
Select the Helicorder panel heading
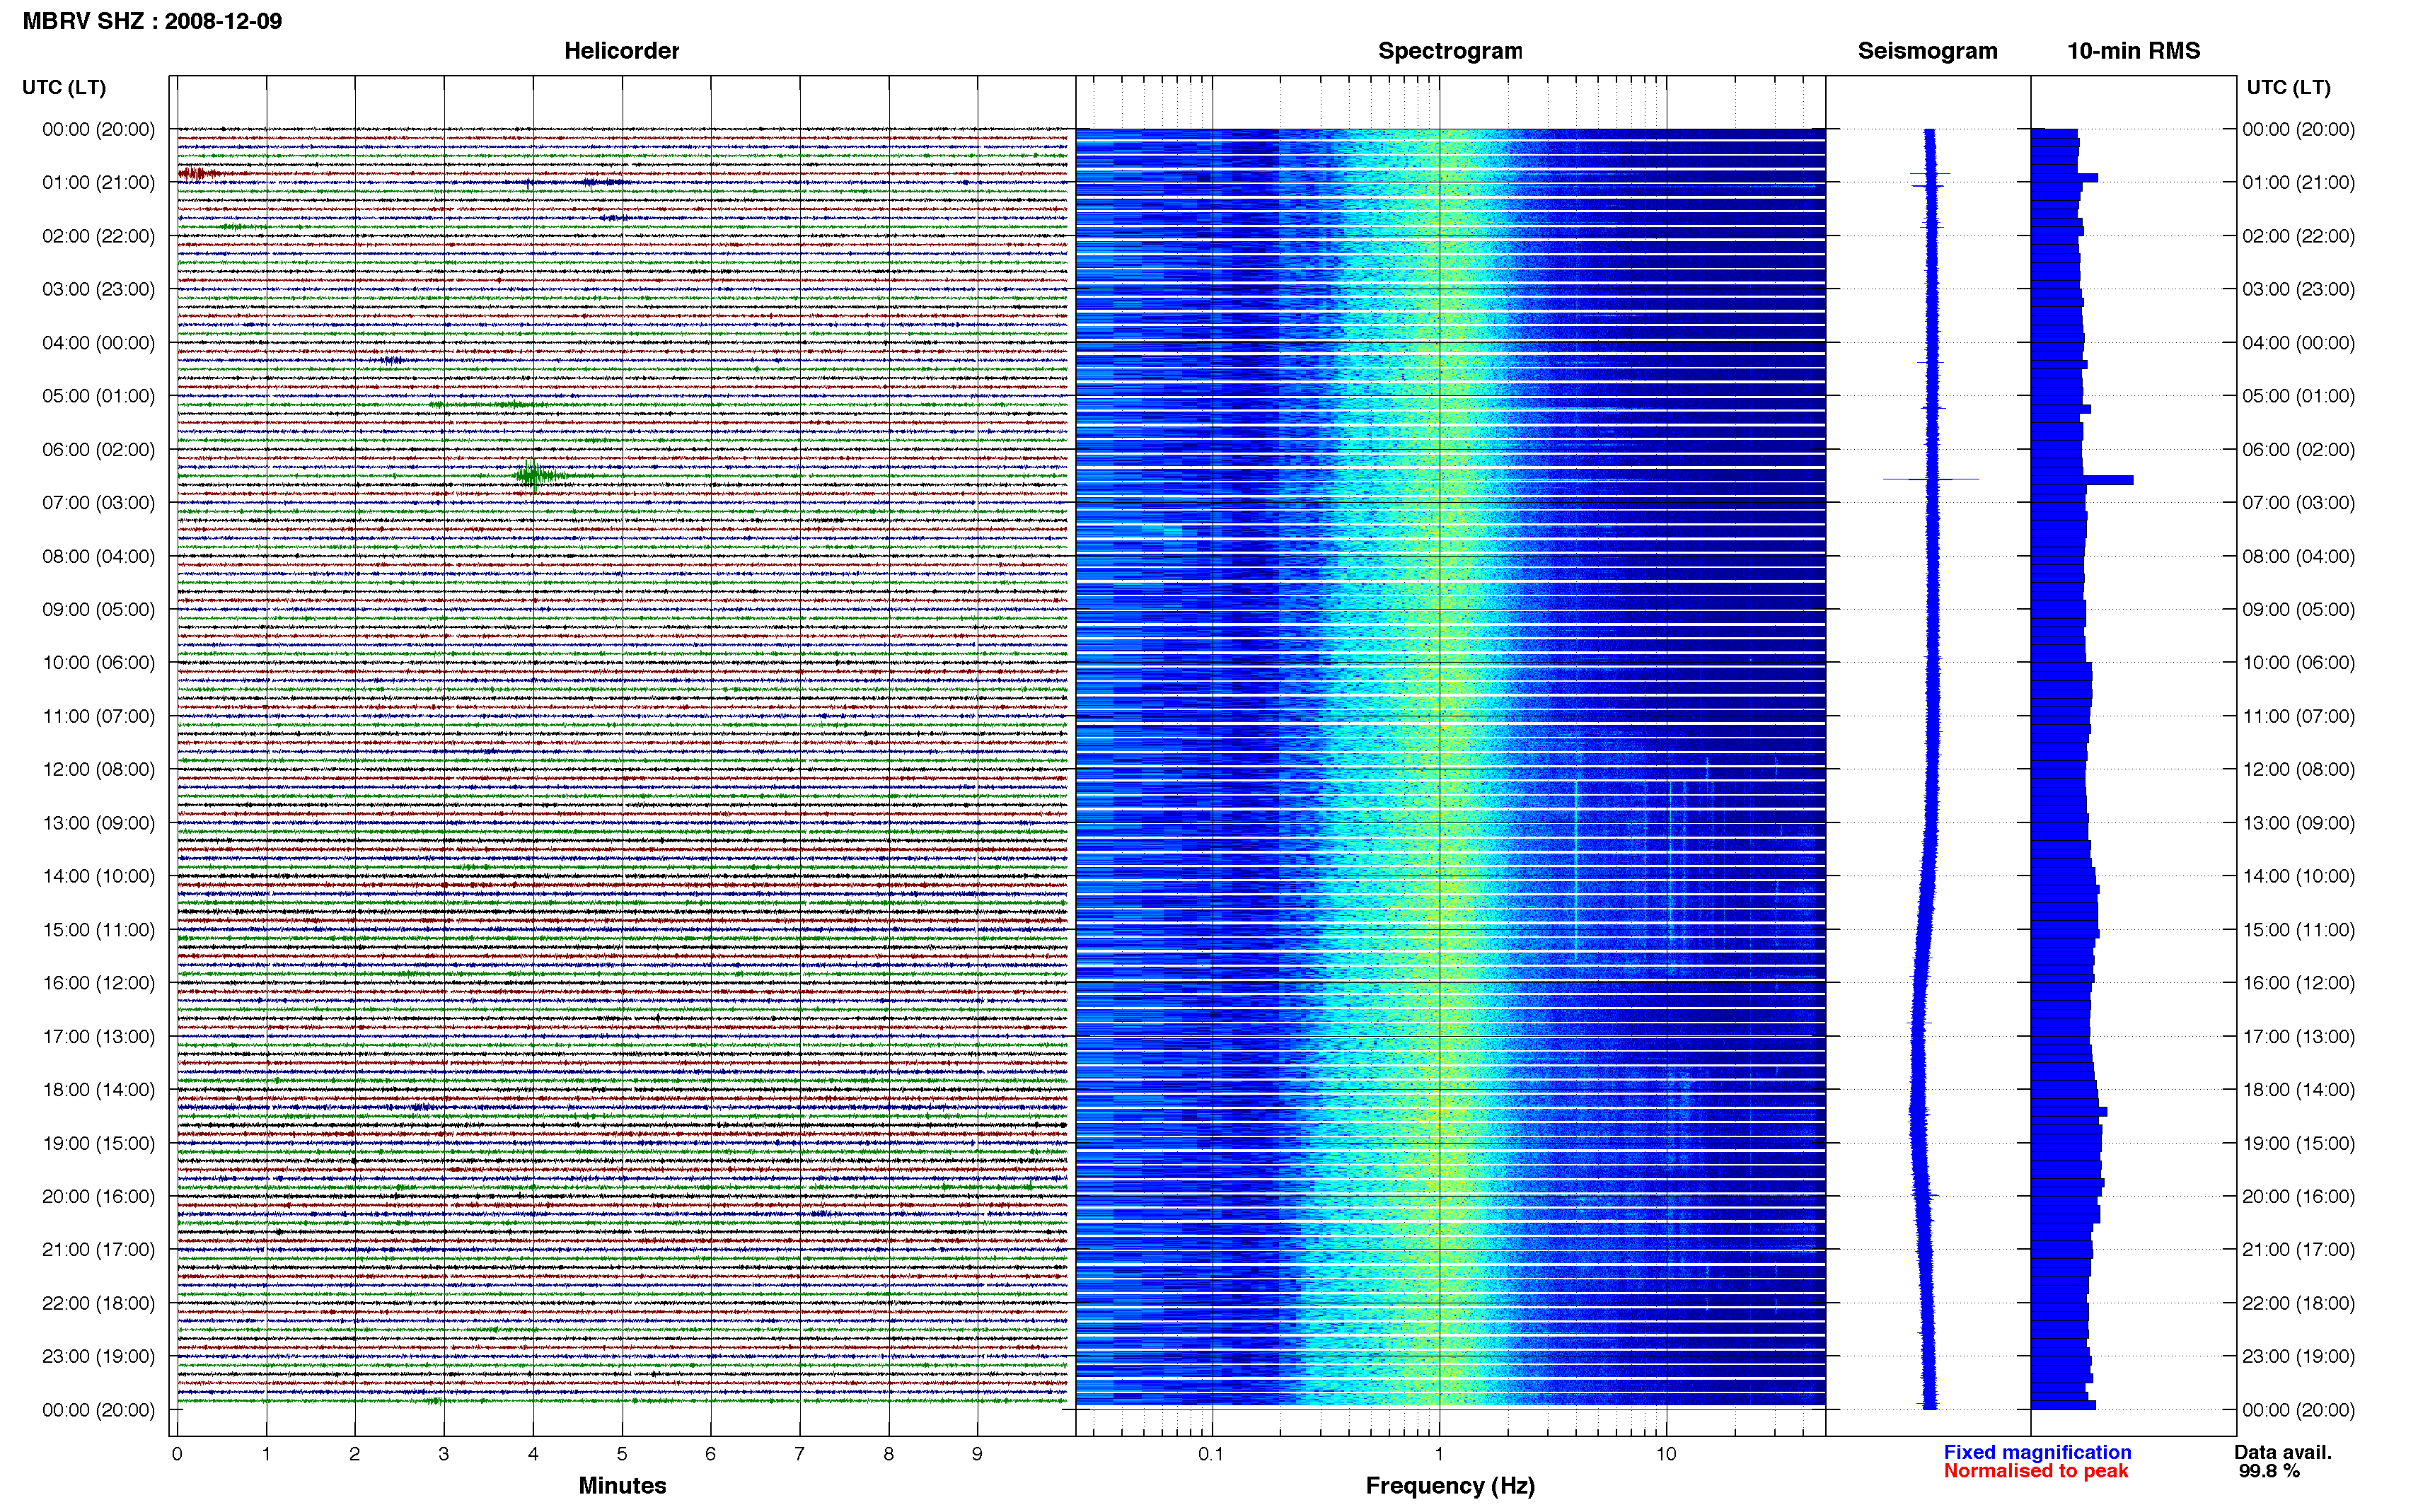click(x=621, y=51)
